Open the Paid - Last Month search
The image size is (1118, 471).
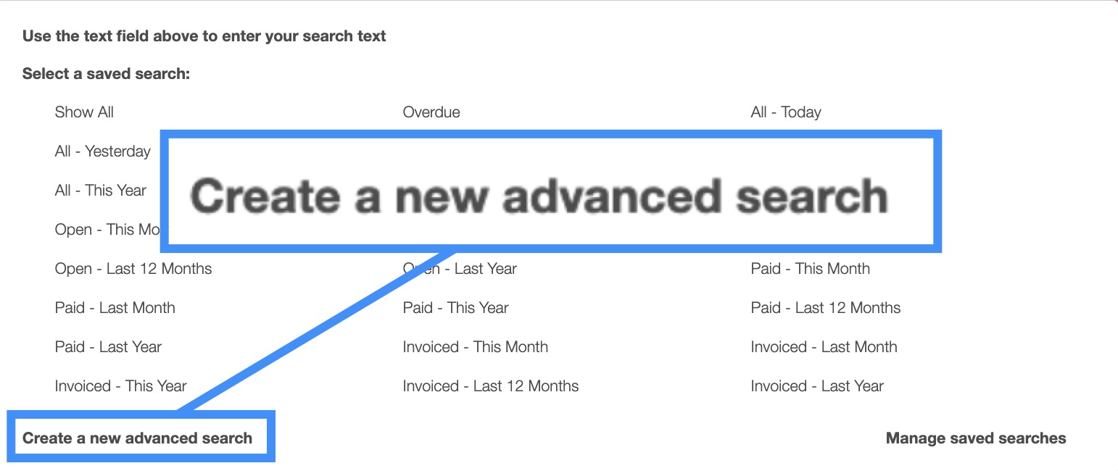[115, 308]
